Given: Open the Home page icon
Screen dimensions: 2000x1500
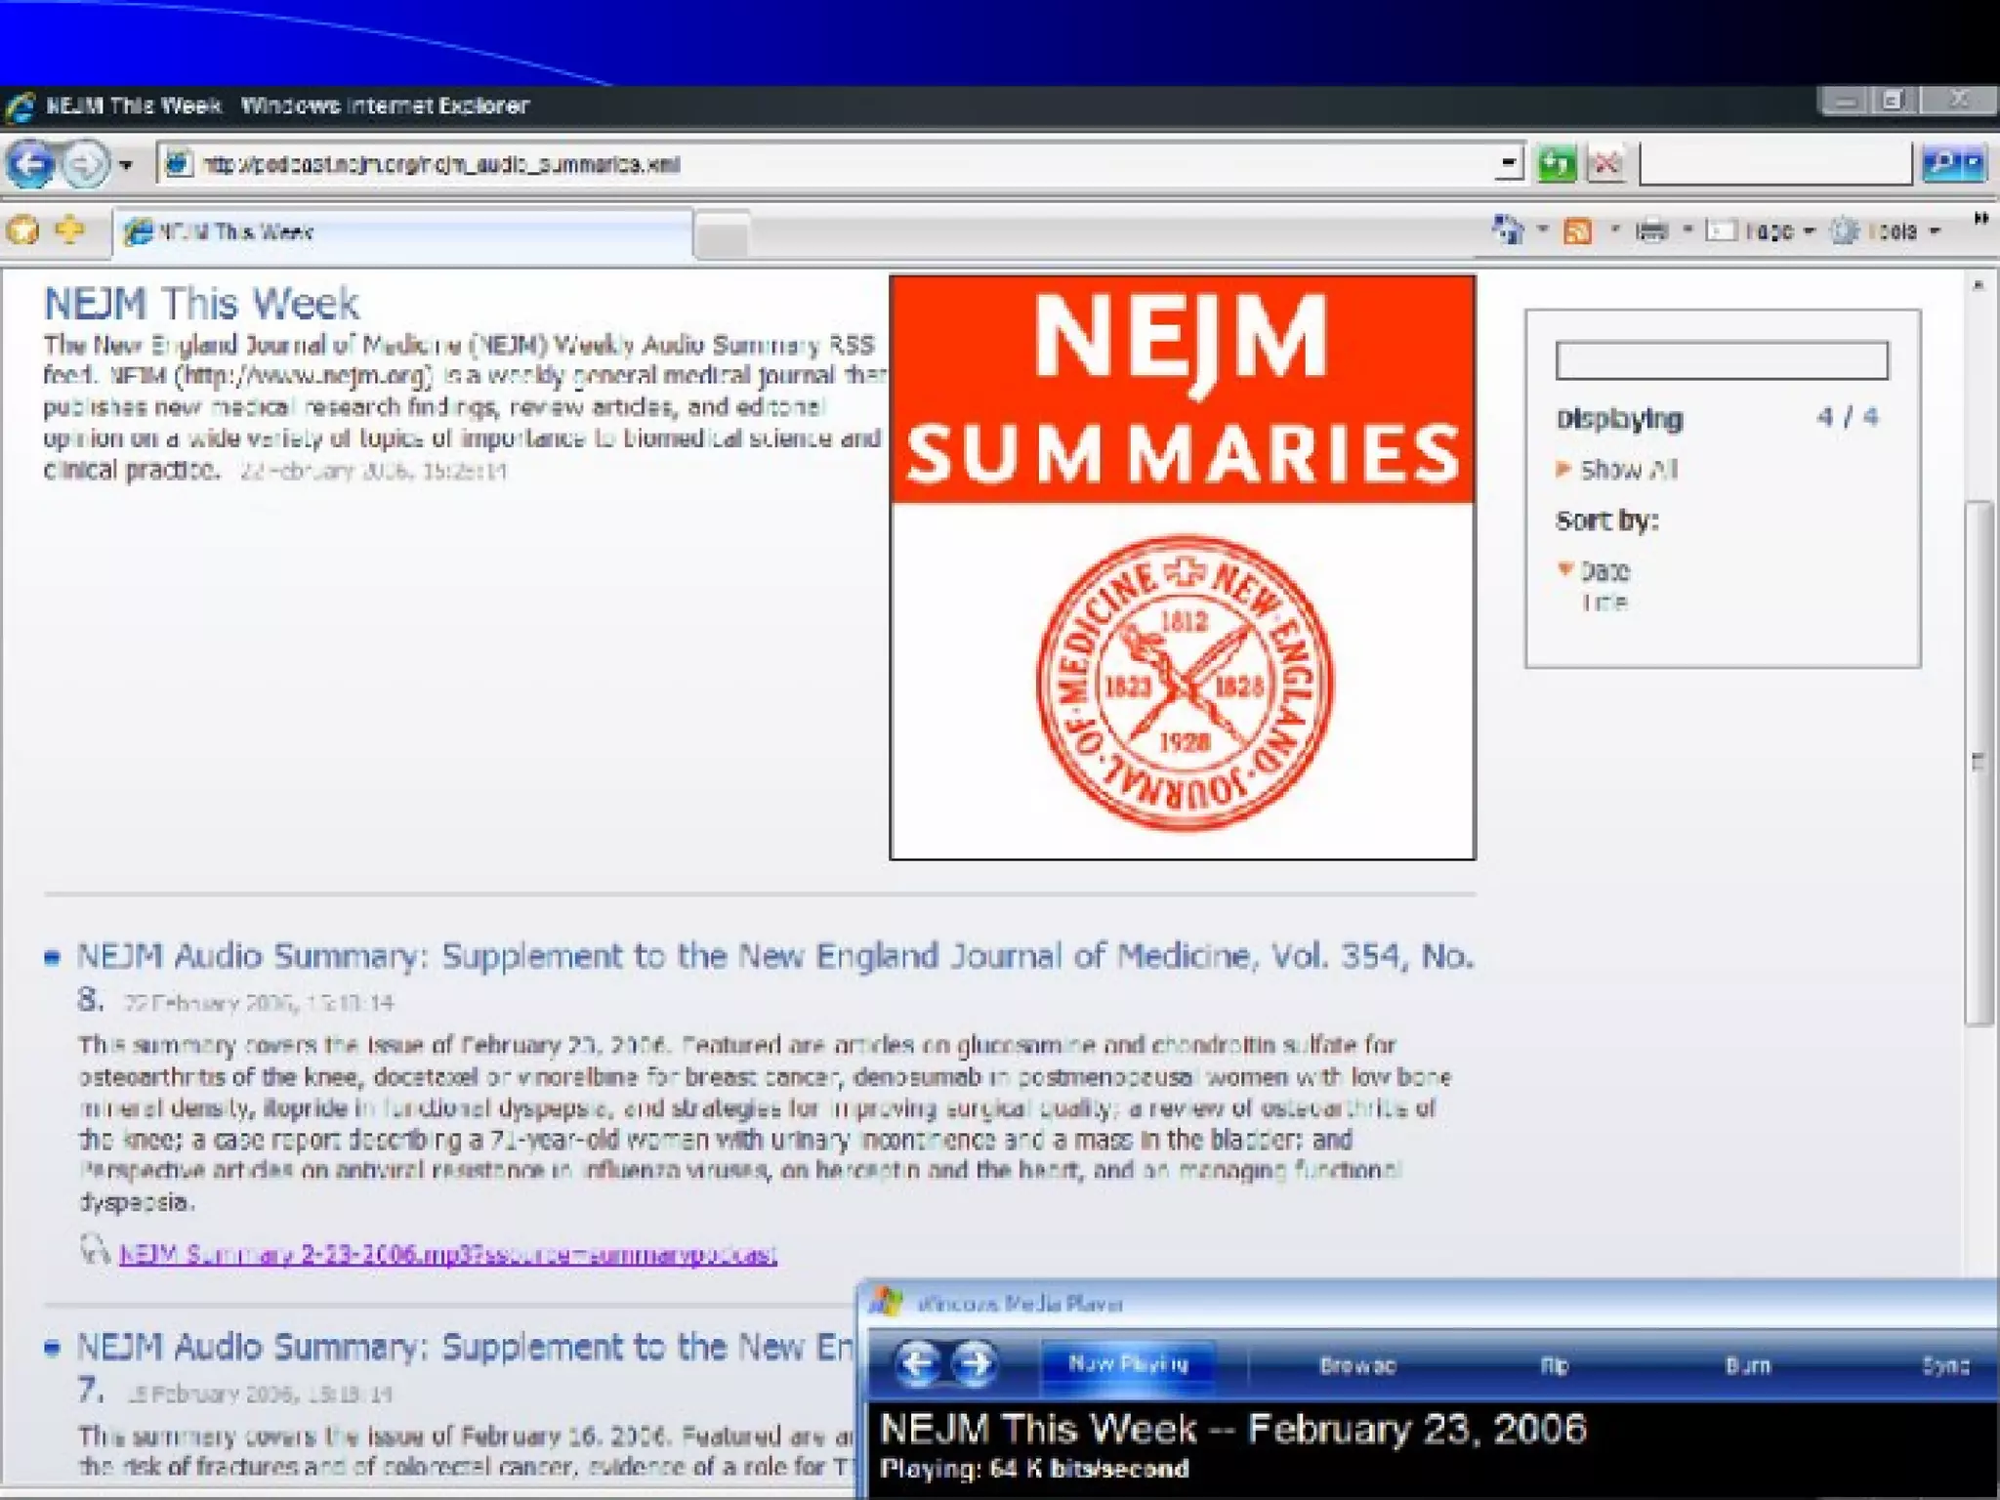Looking at the screenshot, I should 1509,230.
